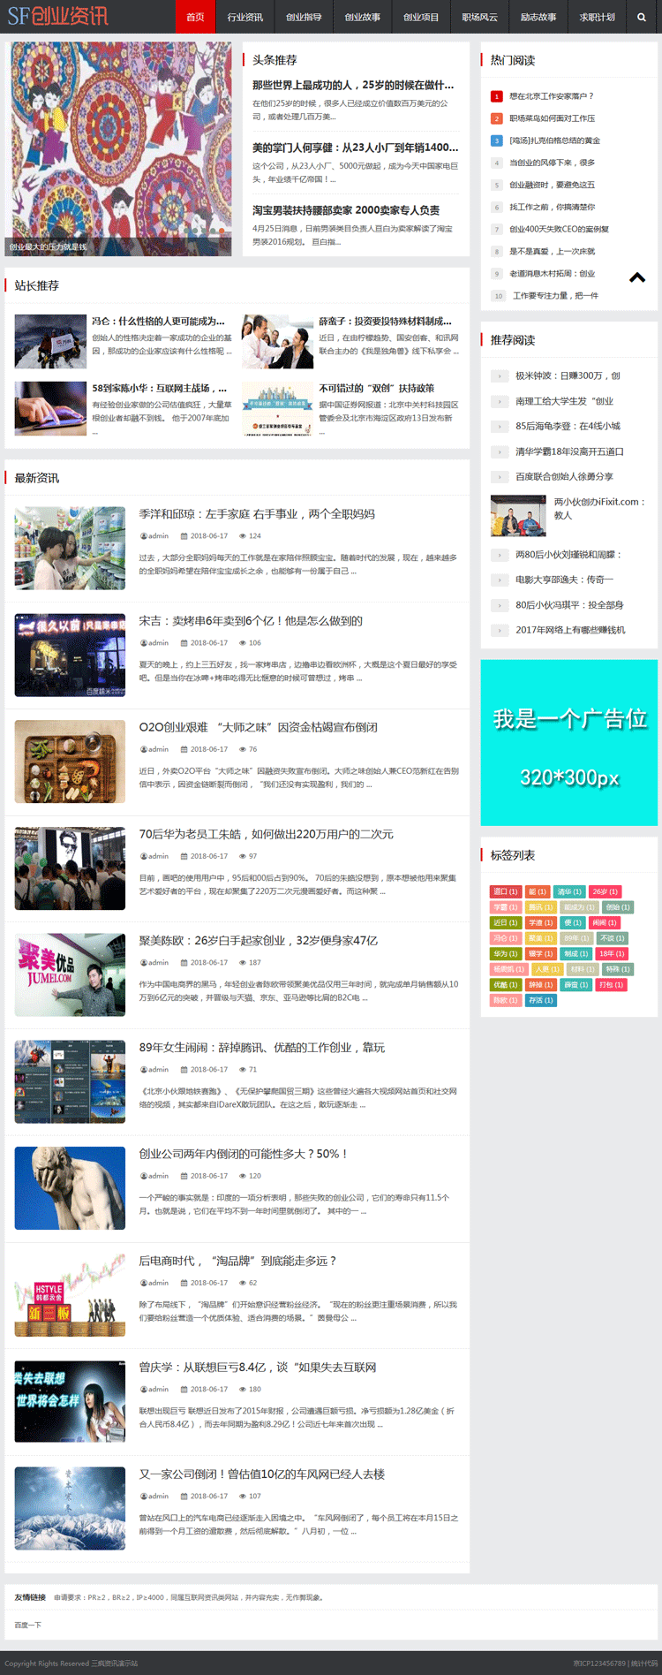Click the rank 1 badge in 热门阅读
This screenshot has height=1675, width=662.
(496, 96)
